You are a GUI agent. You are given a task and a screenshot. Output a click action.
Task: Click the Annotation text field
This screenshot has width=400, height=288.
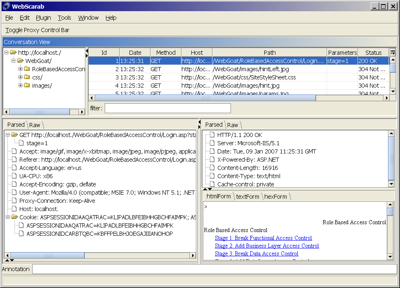(214, 269)
